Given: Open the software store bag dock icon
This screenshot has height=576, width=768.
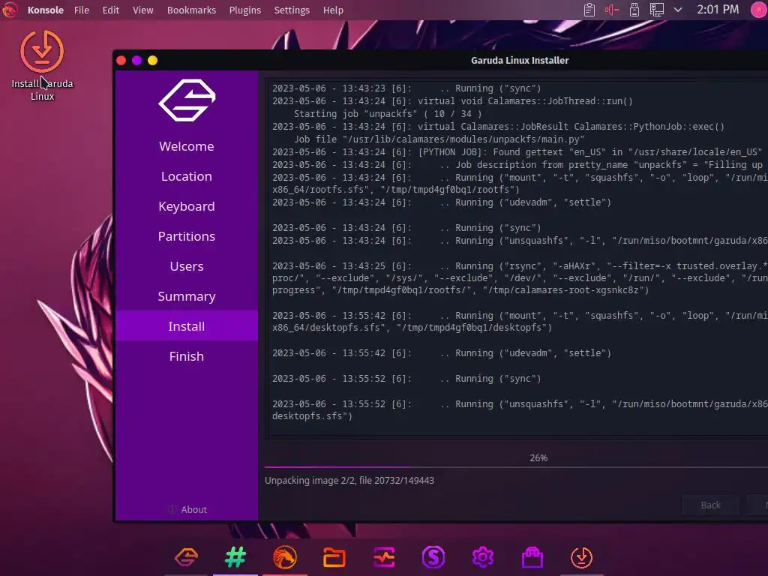Looking at the screenshot, I should click(532, 557).
